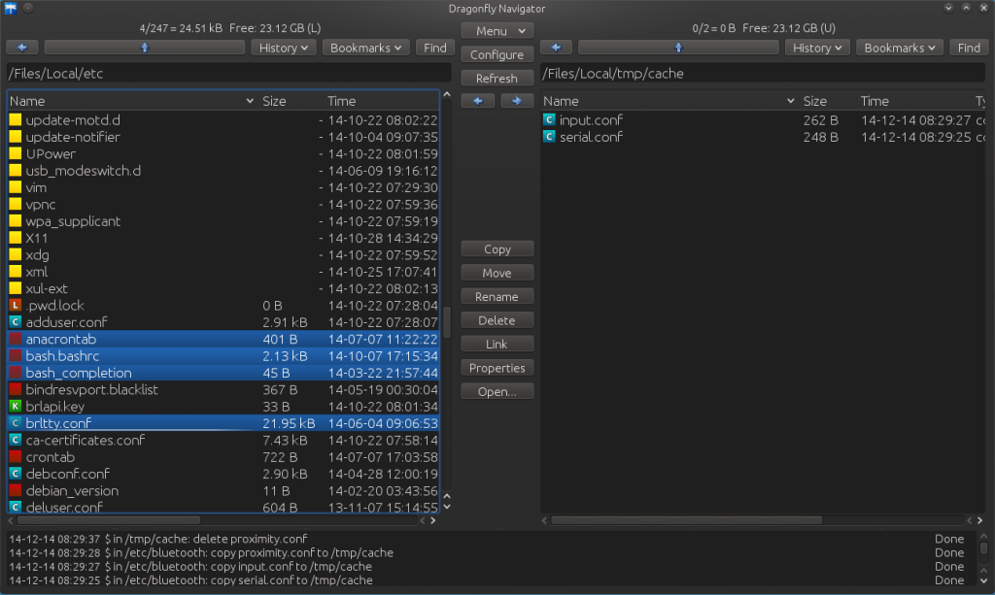Click the debian_version file icon

[16, 490]
